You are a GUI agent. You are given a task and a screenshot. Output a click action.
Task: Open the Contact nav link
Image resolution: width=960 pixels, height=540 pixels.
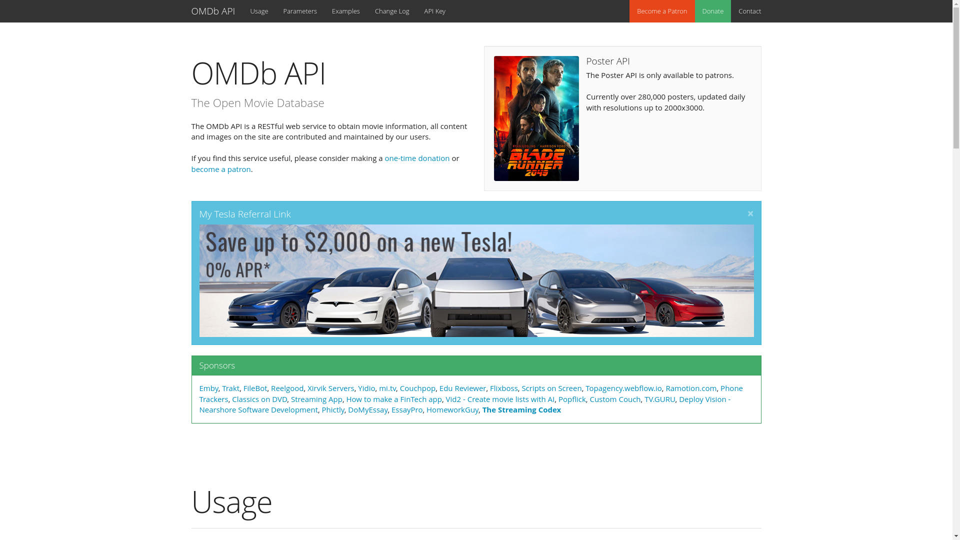[x=749, y=11]
